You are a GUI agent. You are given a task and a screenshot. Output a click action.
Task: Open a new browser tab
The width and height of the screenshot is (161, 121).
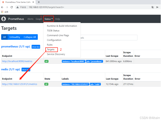coord(39,2)
